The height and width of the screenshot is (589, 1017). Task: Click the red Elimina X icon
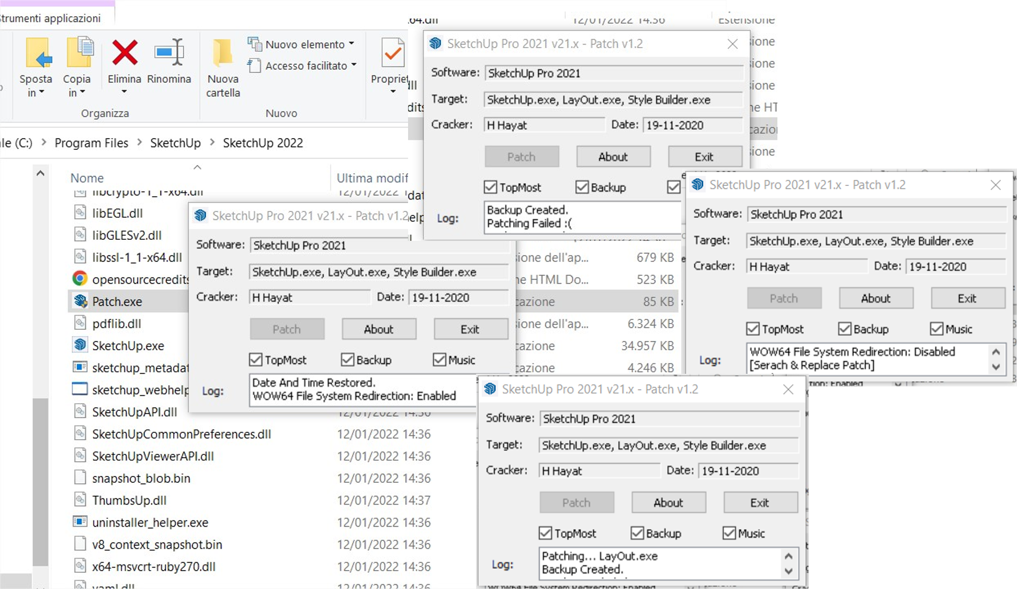(125, 53)
